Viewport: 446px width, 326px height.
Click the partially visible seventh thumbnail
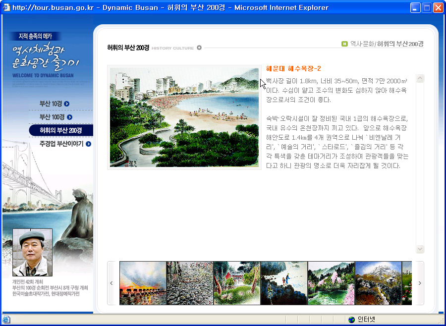pos(407,283)
